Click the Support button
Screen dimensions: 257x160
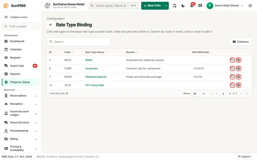pos(244,156)
